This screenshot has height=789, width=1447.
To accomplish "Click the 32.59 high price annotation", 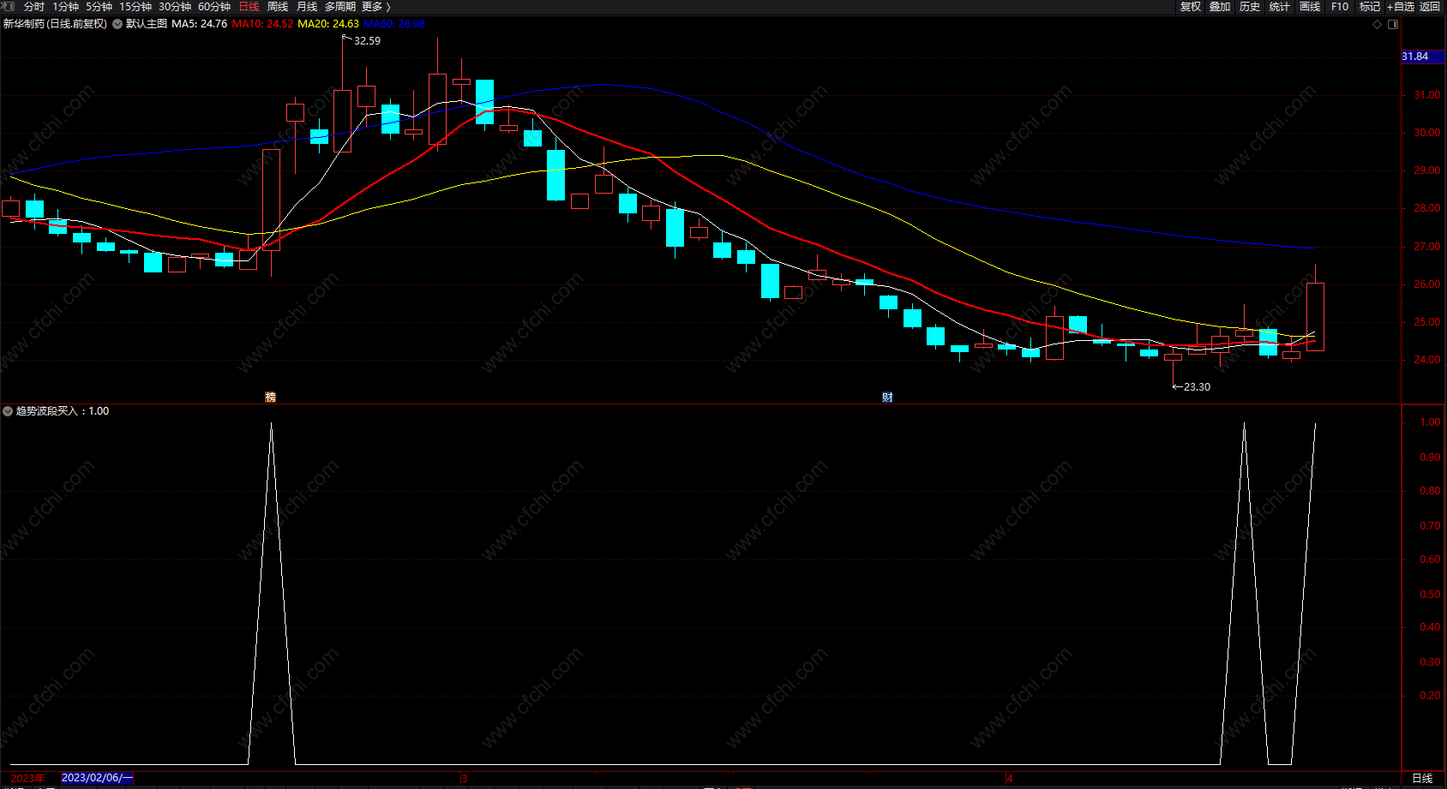I will pyautogui.click(x=367, y=41).
